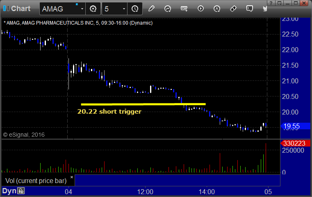The image size is (312, 197).
Task: Open the chart settings gear
Action: 93,9
